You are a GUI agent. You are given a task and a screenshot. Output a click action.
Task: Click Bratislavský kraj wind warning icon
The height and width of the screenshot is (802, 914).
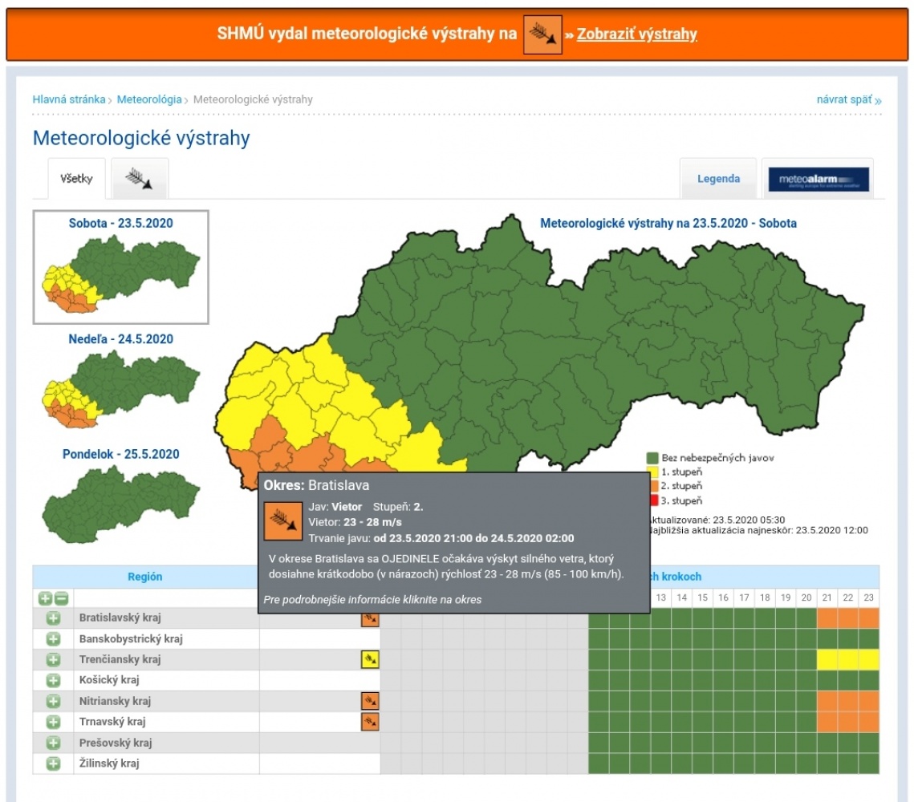tap(370, 618)
